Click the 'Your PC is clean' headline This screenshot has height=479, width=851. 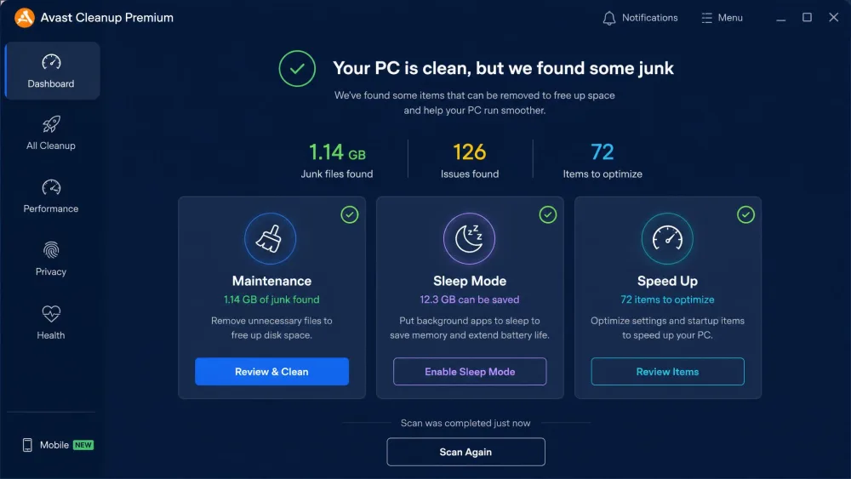(x=503, y=68)
